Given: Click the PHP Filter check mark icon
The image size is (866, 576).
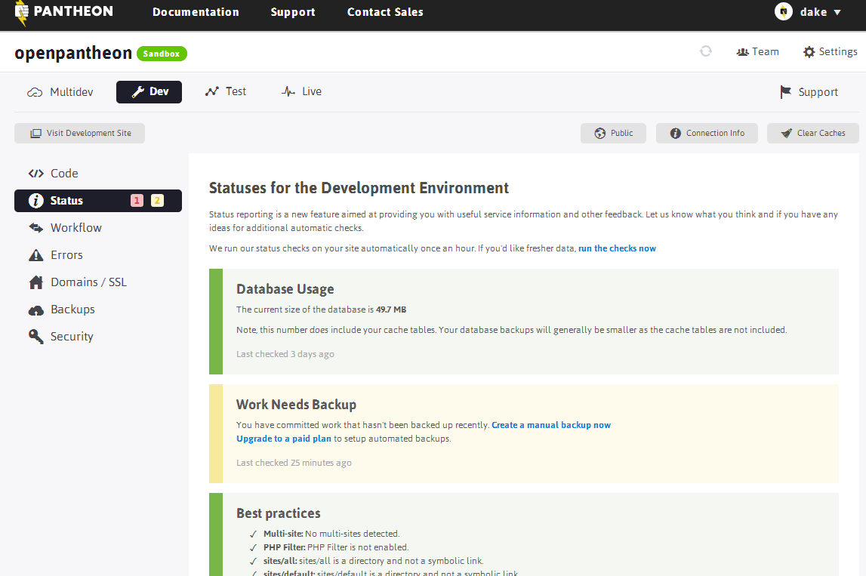Looking at the screenshot, I should pos(253,548).
